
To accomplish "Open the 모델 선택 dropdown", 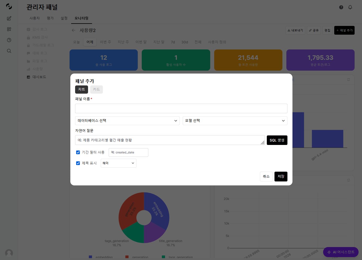I will (x=235, y=121).
